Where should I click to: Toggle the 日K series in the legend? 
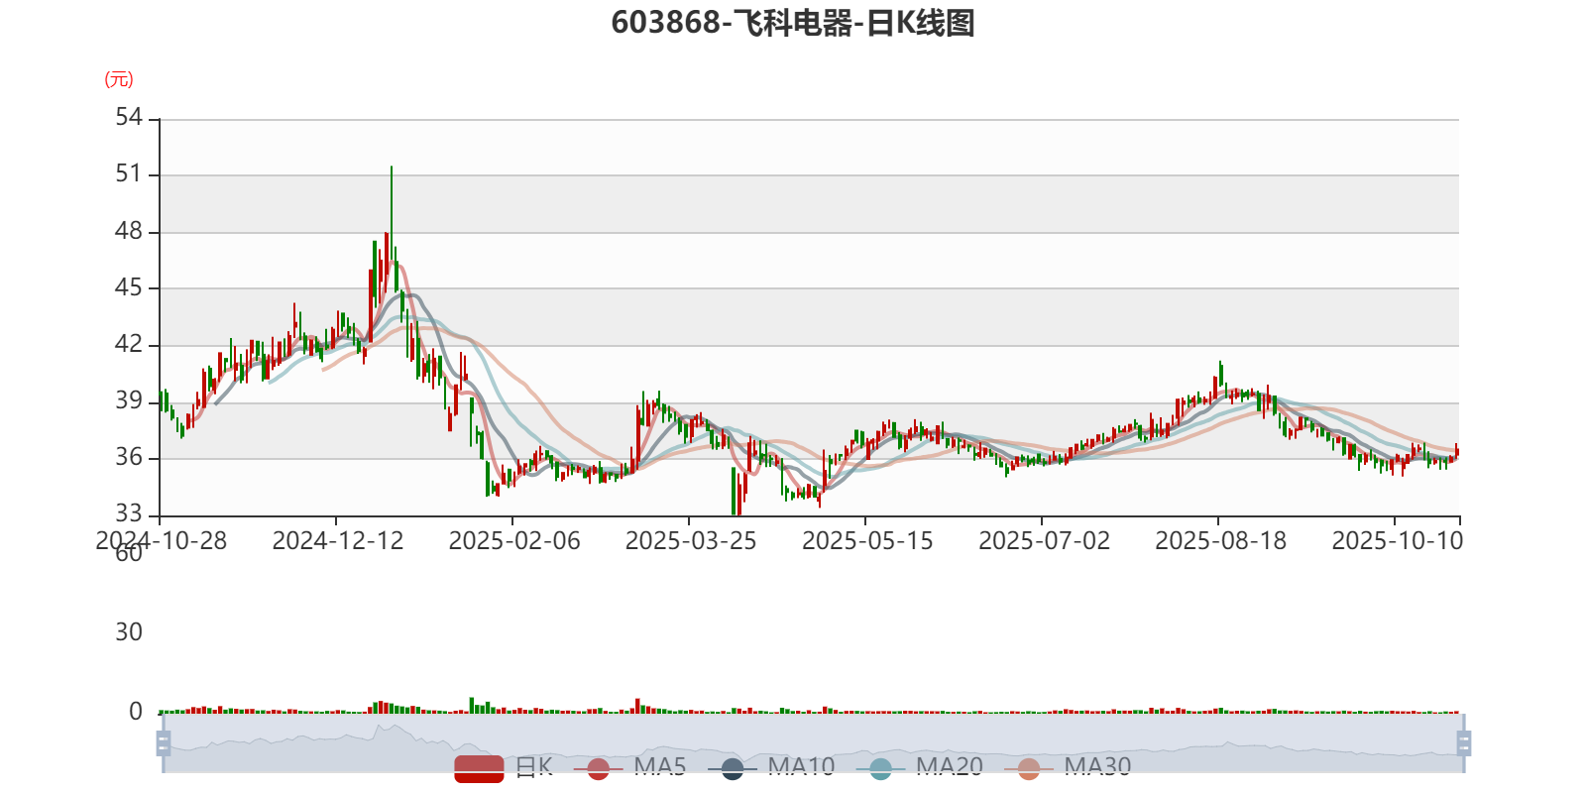(x=504, y=767)
